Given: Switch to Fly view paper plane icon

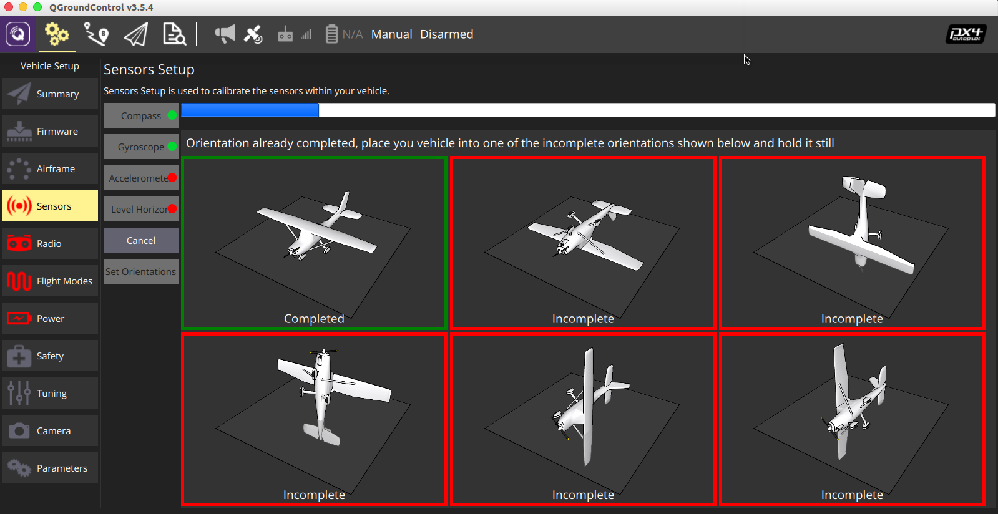Looking at the screenshot, I should pos(135,34).
